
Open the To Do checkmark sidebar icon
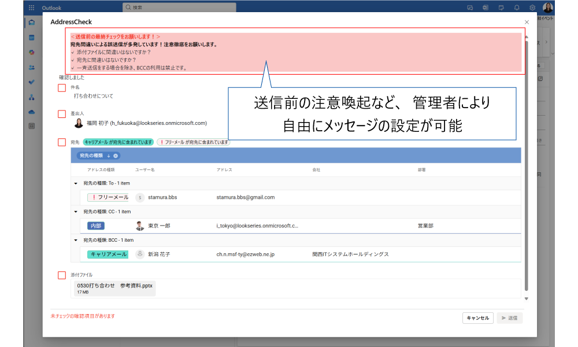tap(32, 82)
